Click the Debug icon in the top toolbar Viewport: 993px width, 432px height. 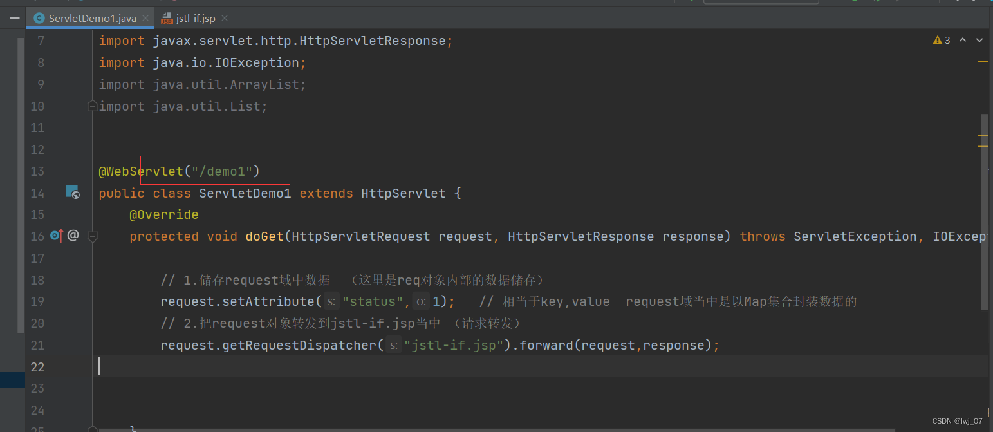point(898,3)
